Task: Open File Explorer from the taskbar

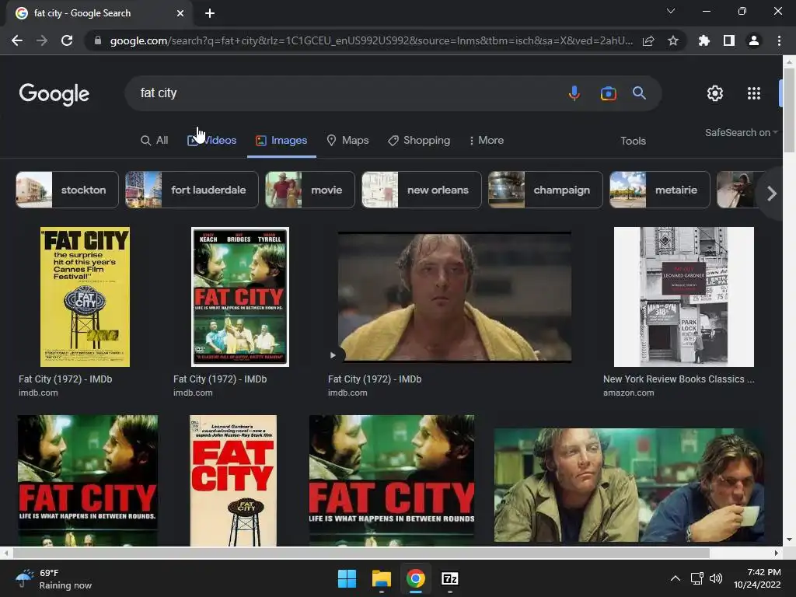Action: (381, 578)
